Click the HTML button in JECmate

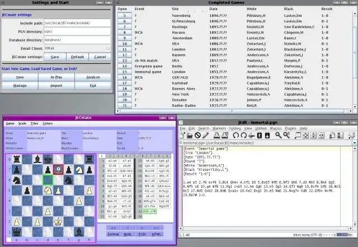click(x=156, y=234)
